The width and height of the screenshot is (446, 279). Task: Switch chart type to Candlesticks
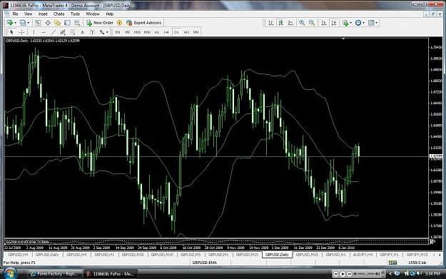tap(280, 23)
